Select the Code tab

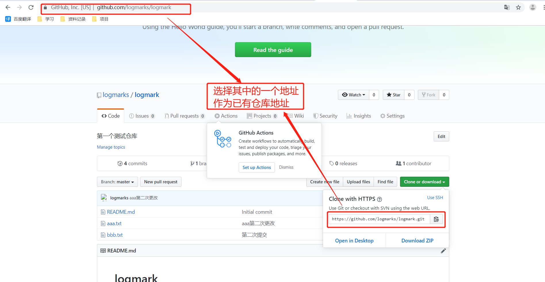click(110, 116)
